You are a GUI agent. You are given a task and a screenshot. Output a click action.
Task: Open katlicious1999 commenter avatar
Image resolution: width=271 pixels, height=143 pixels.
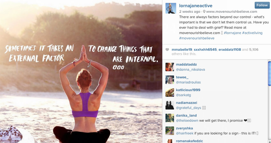coord(170,93)
